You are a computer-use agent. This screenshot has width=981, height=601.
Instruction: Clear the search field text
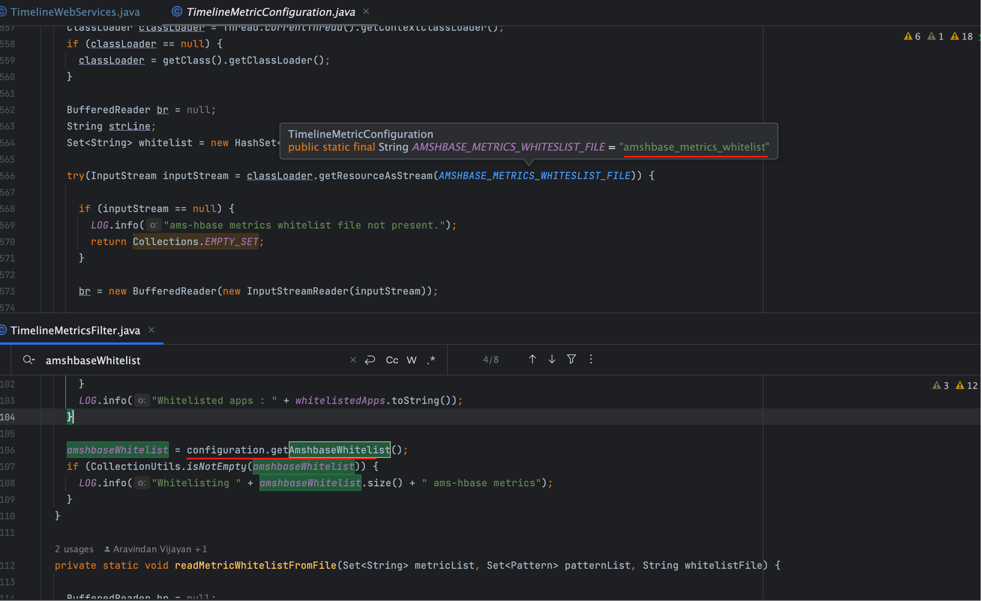pos(353,360)
